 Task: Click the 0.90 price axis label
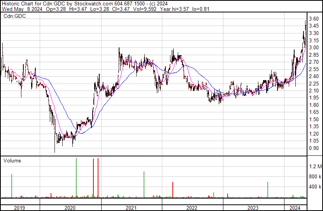tap(314, 148)
